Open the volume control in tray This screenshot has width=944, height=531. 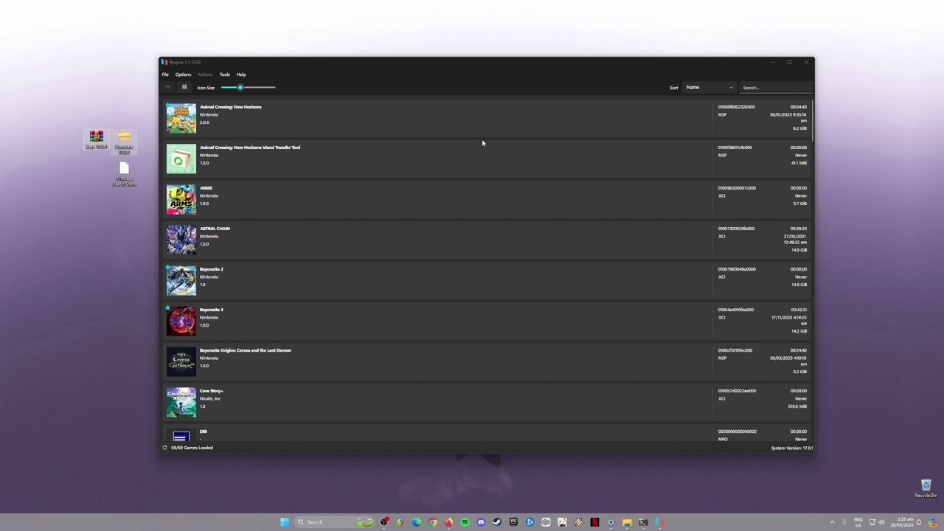pyautogui.click(x=882, y=522)
